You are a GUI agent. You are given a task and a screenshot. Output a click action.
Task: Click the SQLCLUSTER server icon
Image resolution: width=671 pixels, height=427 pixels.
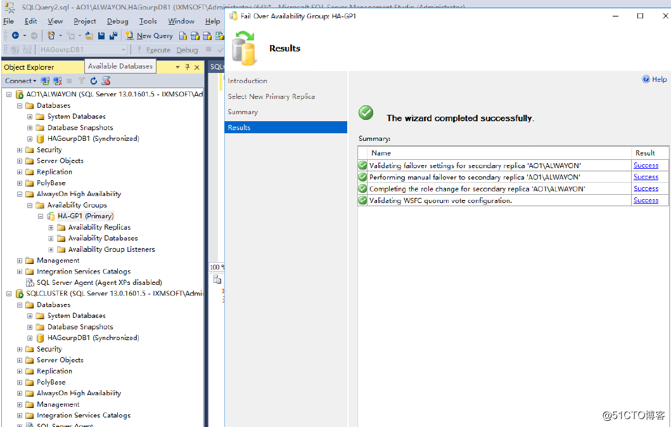(x=19, y=294)
